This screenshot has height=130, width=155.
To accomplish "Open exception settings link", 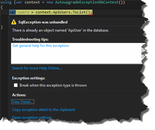I will (x=32, y=117).
